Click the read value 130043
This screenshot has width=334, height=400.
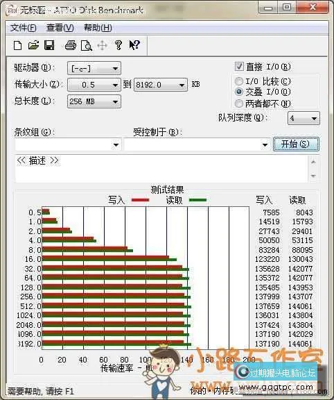tap(301, 259)
